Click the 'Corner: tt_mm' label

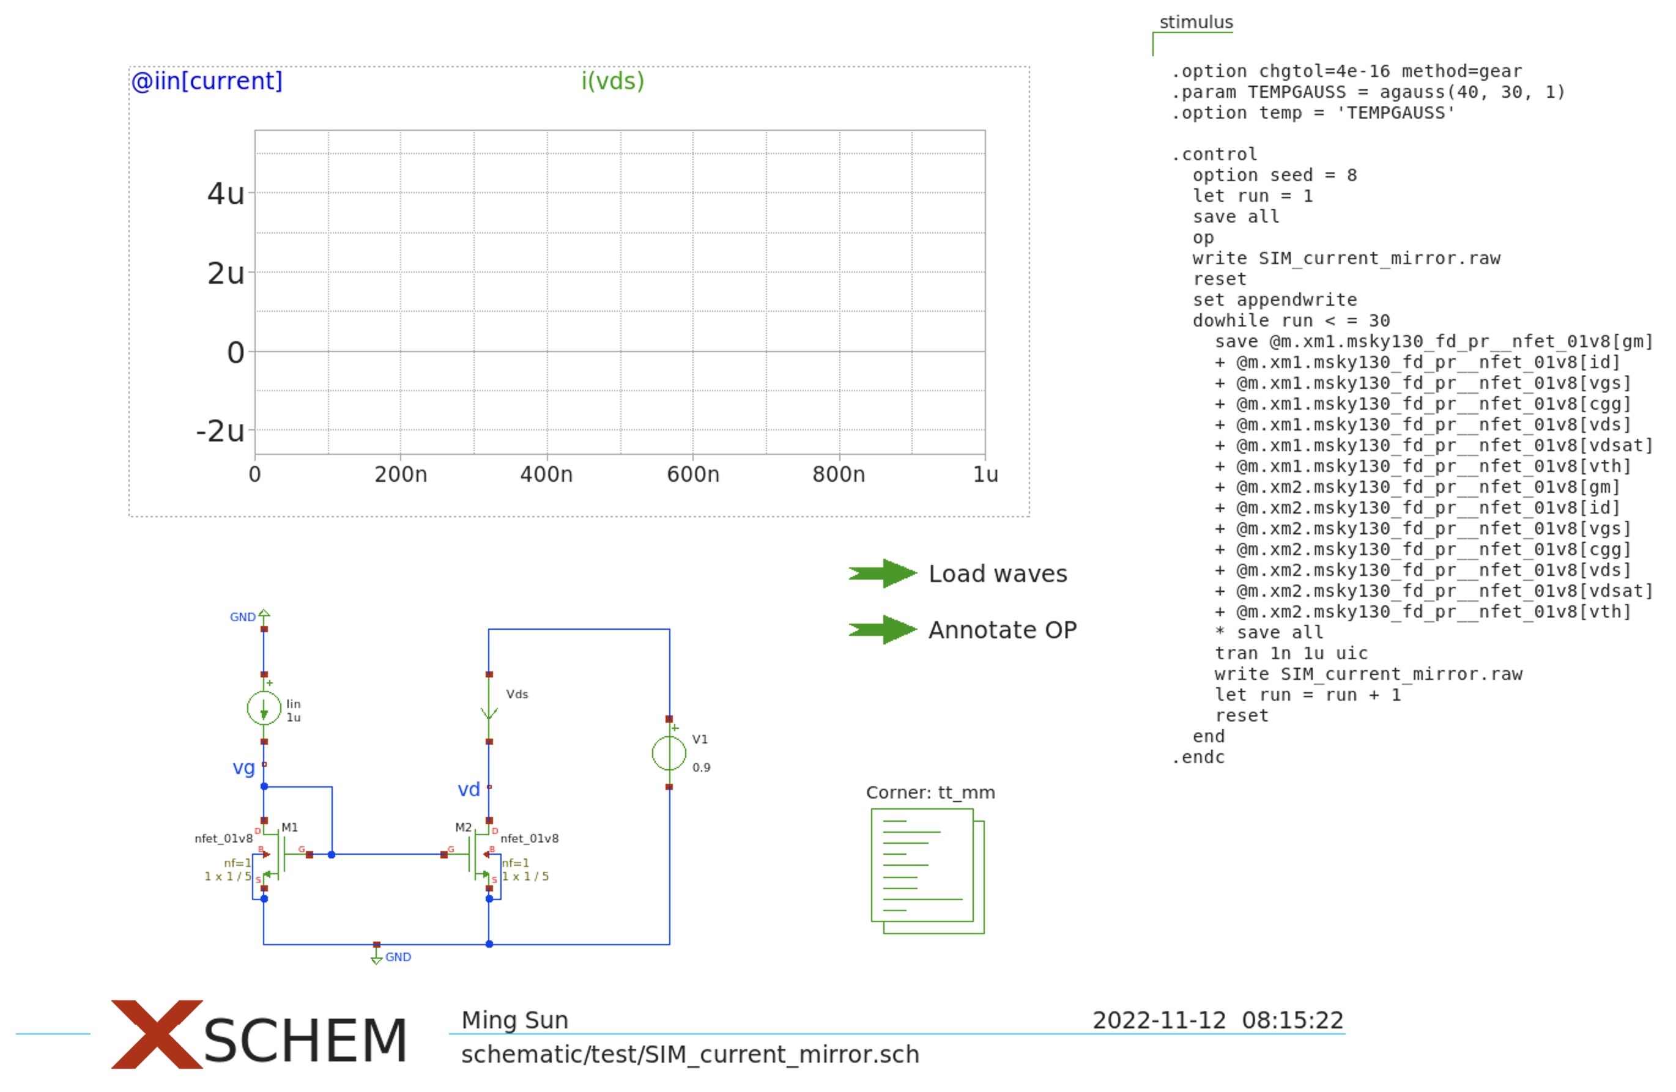click(x=930, y=793)
